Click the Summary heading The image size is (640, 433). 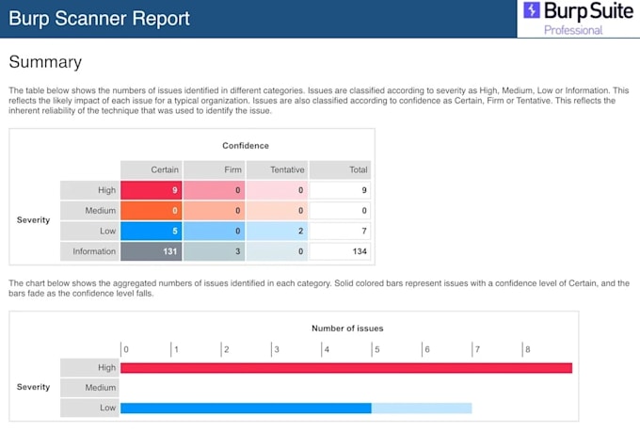coord(45,62)
